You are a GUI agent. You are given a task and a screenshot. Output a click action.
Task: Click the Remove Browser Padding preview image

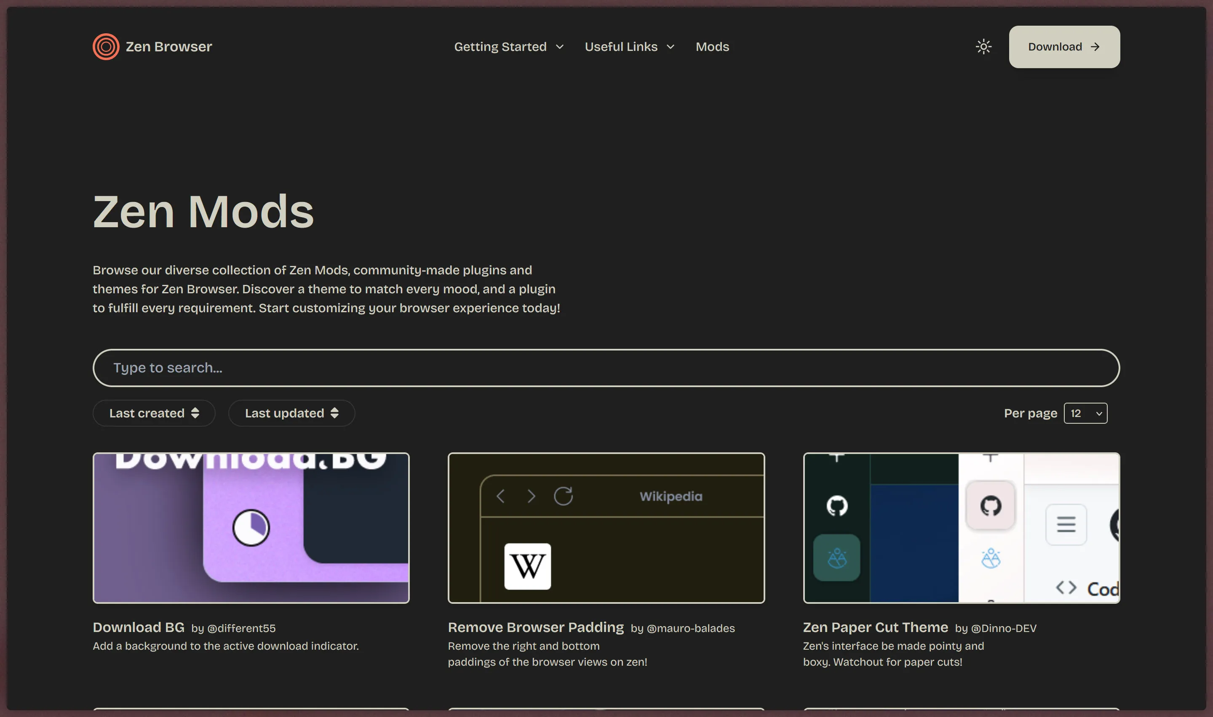click(x=606, y=528)
